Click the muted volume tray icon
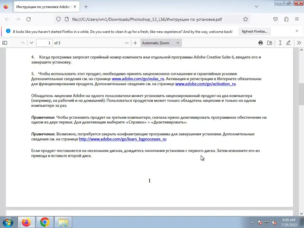Image resolution: width=304 pixels, height=228 pixels. tap(274, 222)
